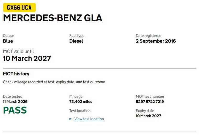Select the 73,402 miles mileage reading
This screenshot has height=135, width=199.
(81, 102)
